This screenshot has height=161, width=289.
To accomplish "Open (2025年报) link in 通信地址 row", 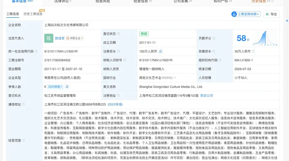I will [x=115, y=104].
